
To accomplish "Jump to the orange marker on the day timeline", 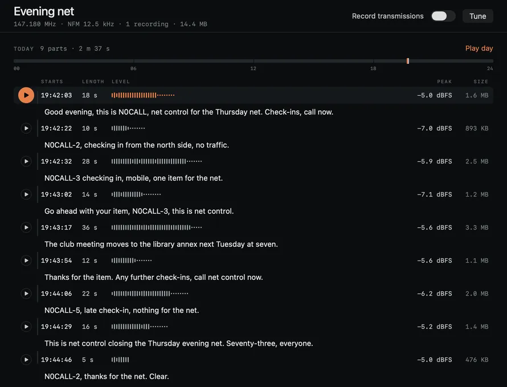I will pos(408,61).
